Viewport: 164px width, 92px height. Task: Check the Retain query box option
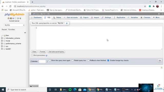[x=73, y=61]
